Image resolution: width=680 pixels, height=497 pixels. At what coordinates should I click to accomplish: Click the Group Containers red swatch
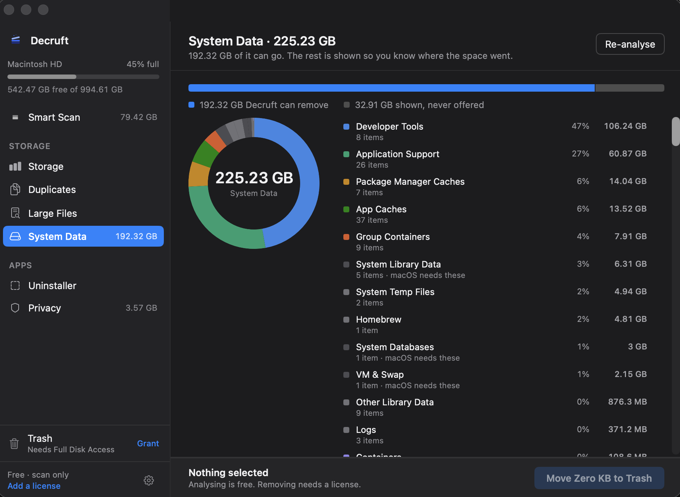tap(346, 237)
